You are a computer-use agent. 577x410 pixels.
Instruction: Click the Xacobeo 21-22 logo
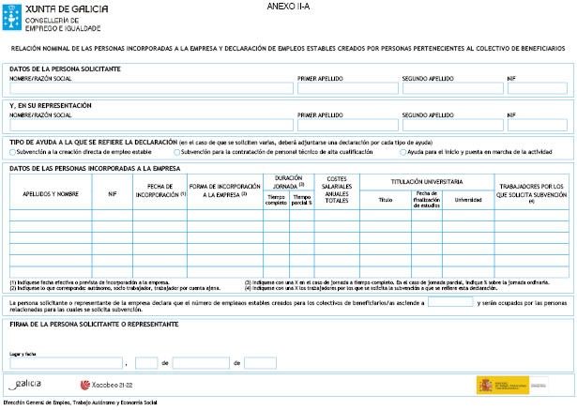point(107,384)
